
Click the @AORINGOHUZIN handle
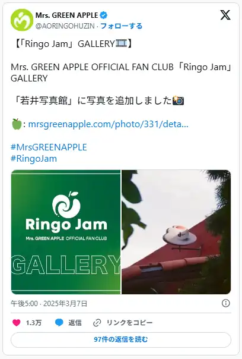[65, 26]
